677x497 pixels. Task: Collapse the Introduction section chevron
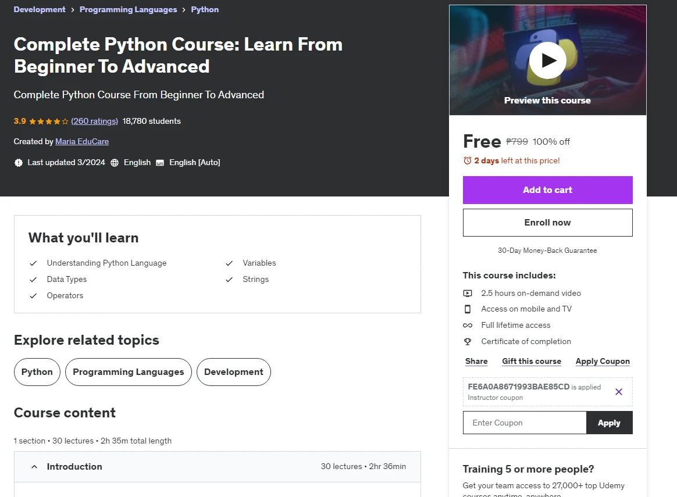pyautogui.click(x=34, y=467)
